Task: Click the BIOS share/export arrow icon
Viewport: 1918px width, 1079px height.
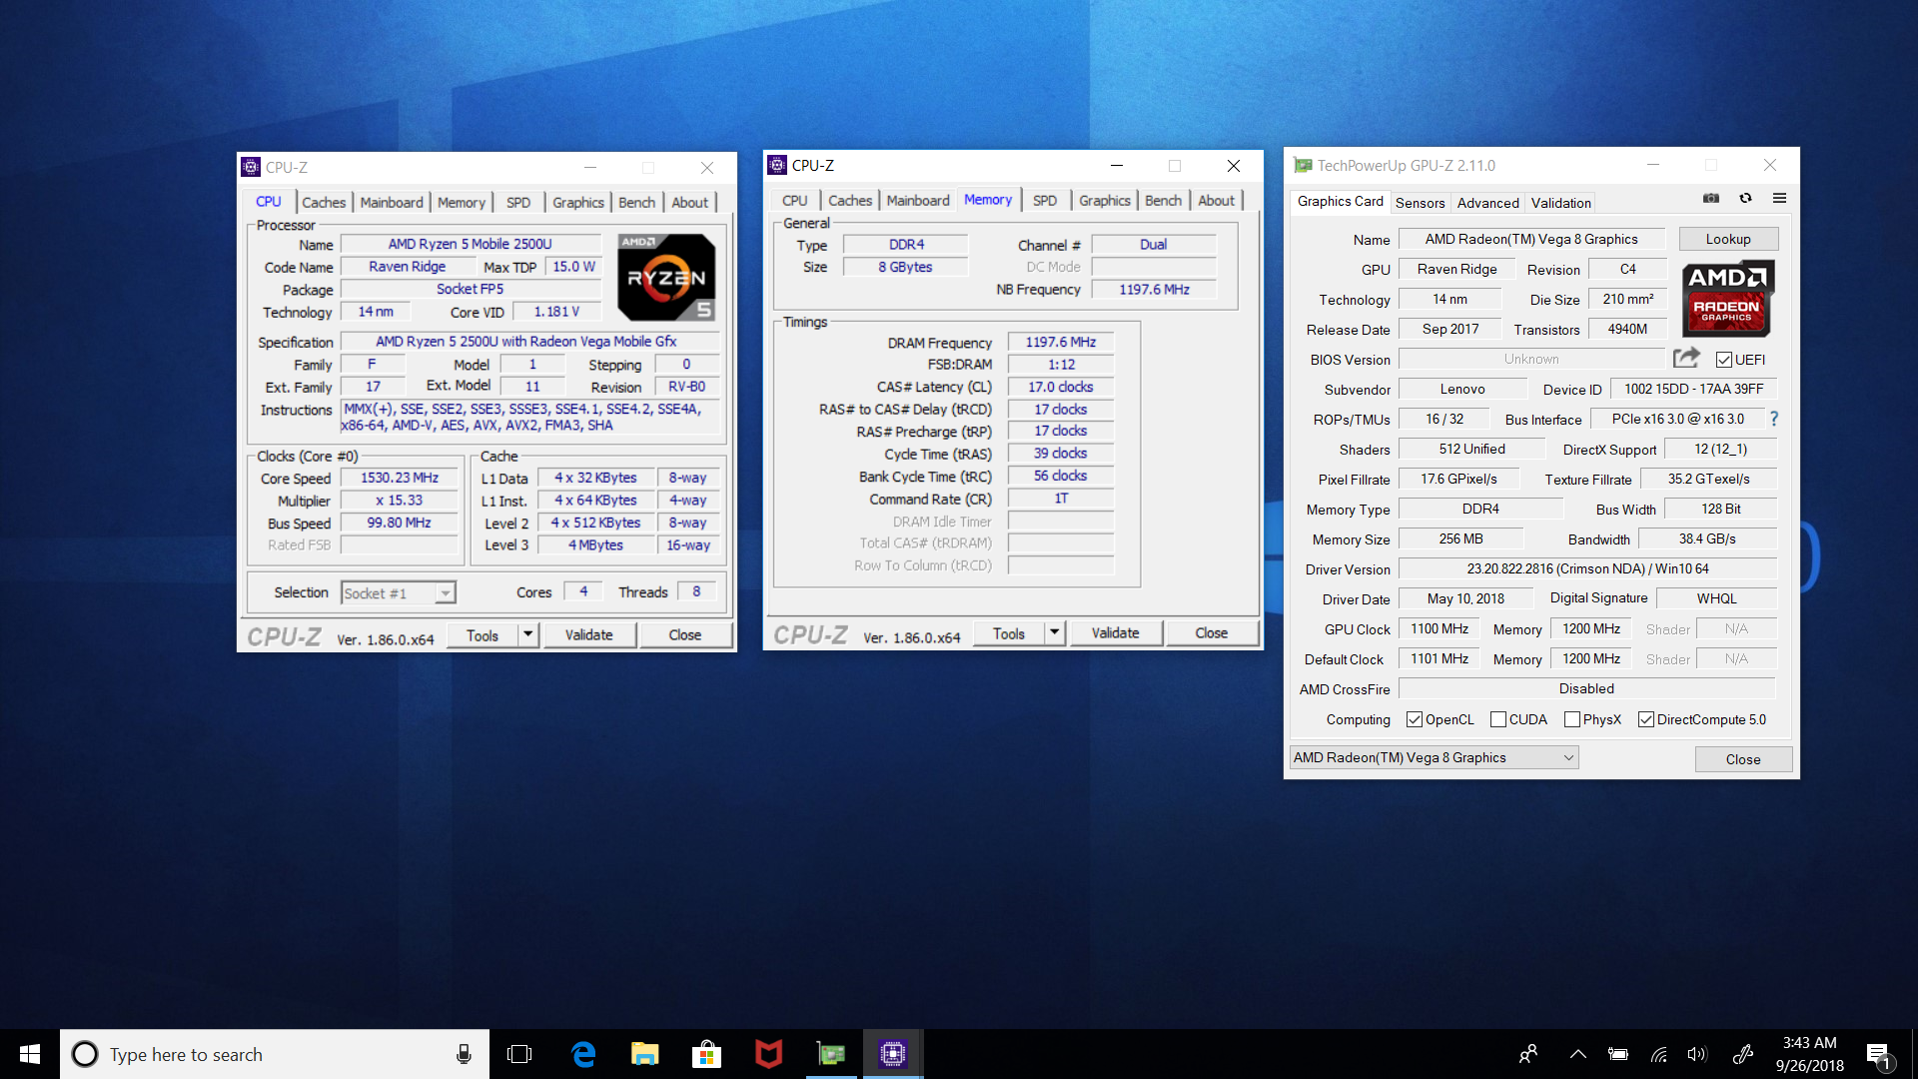Action: 1686,358
